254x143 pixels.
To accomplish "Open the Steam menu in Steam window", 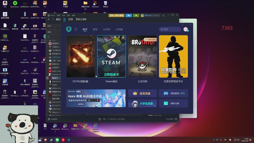I will click(x=52, y=15).
